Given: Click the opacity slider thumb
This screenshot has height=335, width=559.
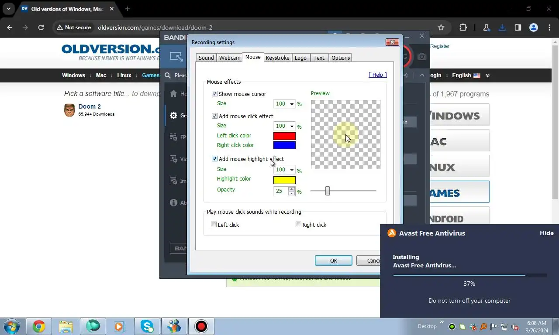Looking at the screenshot, I should [328, 191].
